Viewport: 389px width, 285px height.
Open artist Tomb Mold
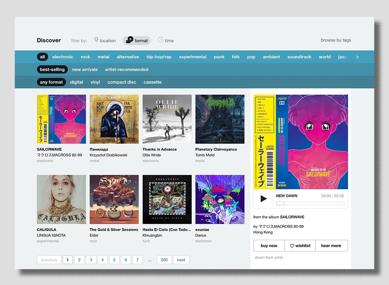click(x=205, y=155)
